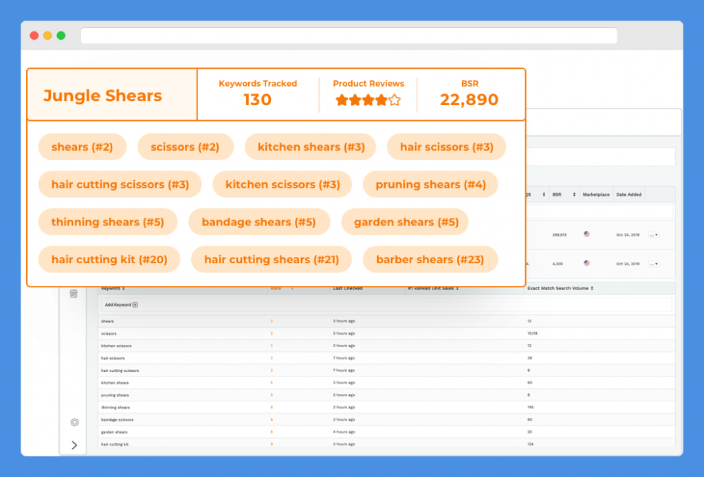Viewport: 704px width, 477px height.
Task: Expand the sidebar with the chevron arrow
Action: pos(74,445)
